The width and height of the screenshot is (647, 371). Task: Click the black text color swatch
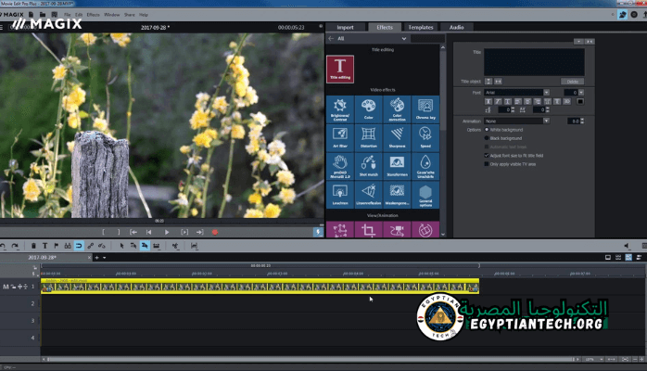point(580,101)
